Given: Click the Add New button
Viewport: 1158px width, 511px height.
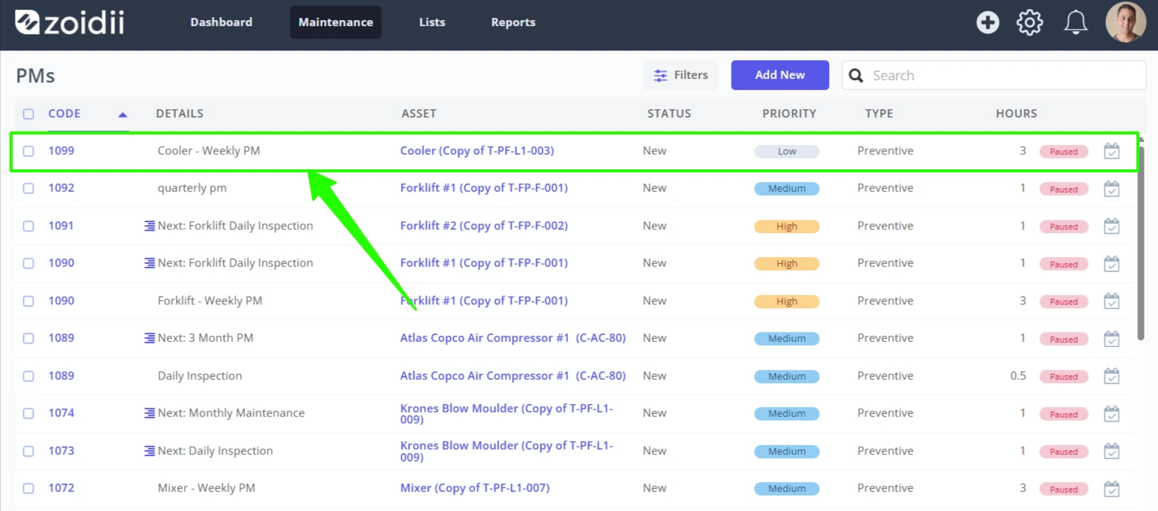Looking at the screenshot, I should [780, 75].
